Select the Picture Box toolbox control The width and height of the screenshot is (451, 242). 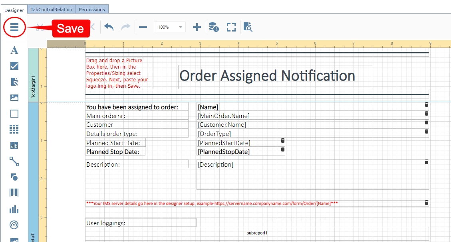tap(14, 98)
